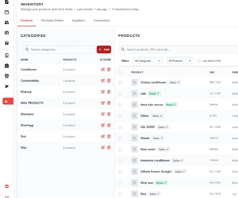Switch to the Purchase Orders tab

52,20
